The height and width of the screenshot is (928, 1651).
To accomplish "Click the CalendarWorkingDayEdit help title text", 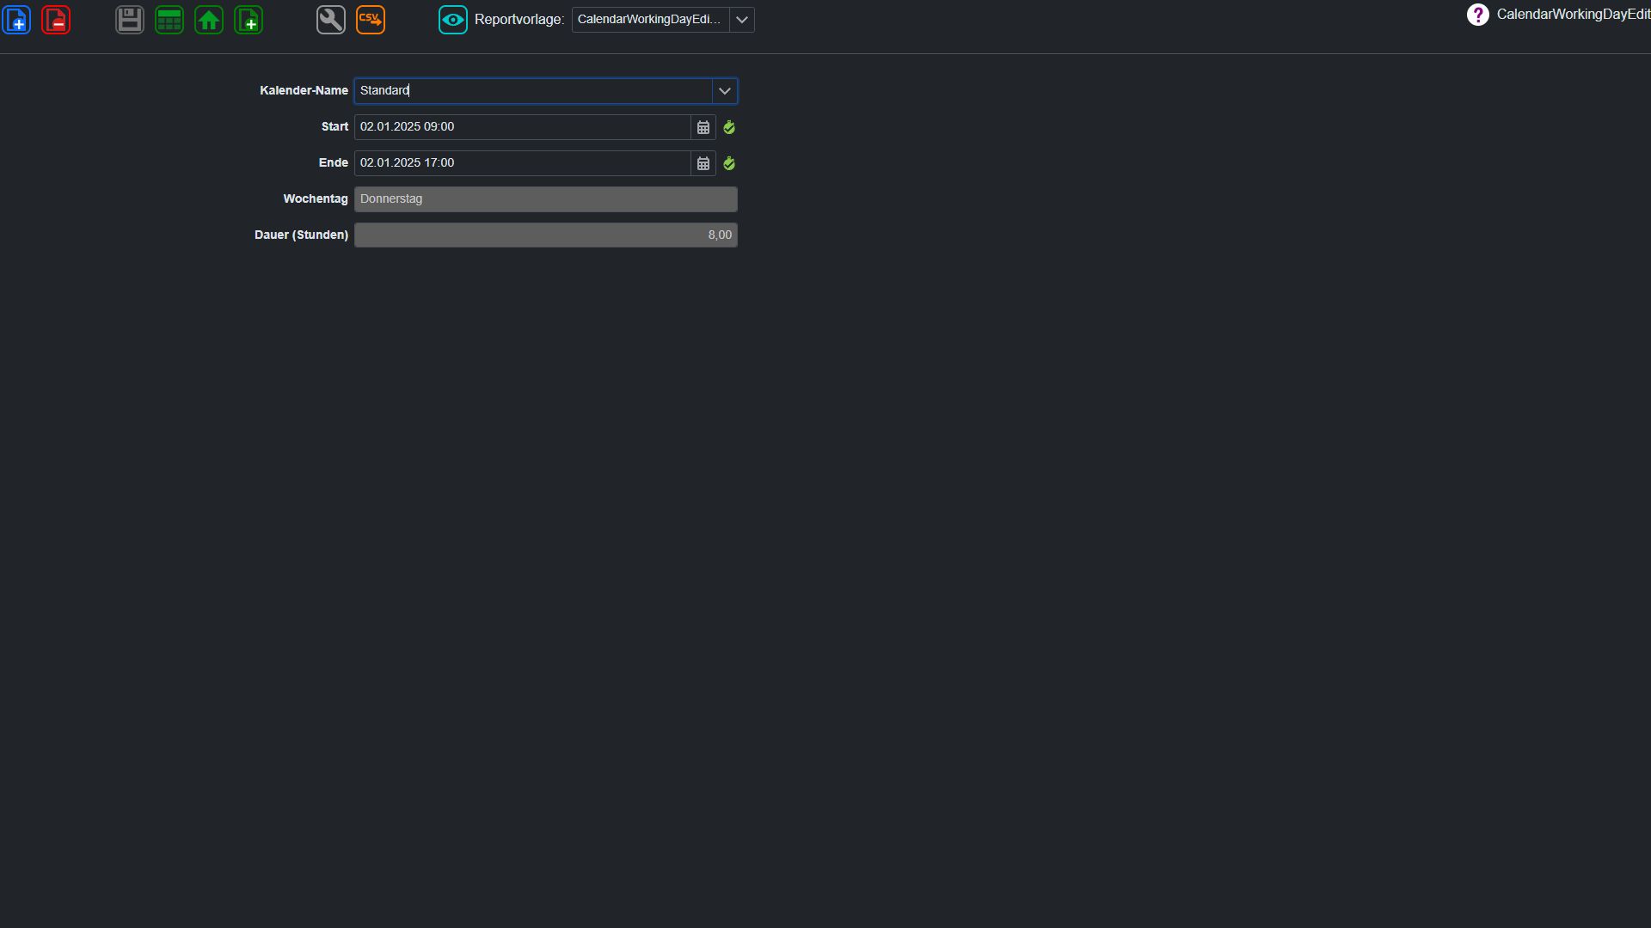I will 1573,15.
